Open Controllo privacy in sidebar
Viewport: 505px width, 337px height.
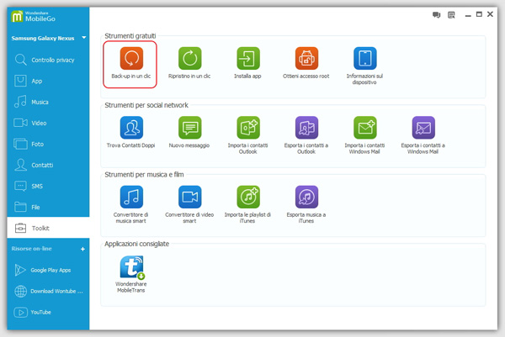[x=48, y=61]
